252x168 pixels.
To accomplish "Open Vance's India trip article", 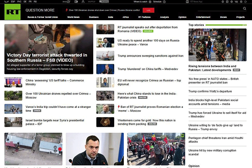I will (x=58, y=109).
